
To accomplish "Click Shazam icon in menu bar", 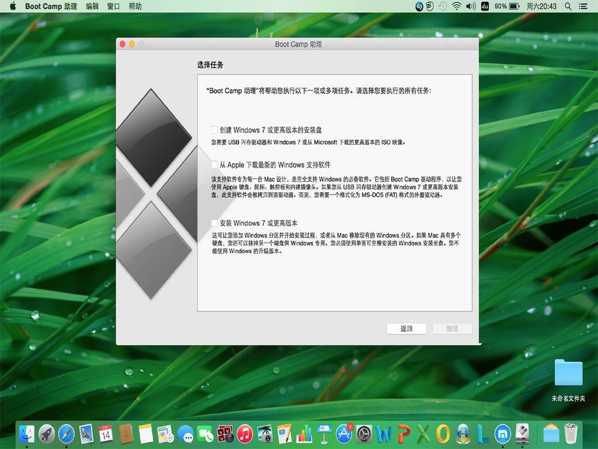I will coord(419,6).
